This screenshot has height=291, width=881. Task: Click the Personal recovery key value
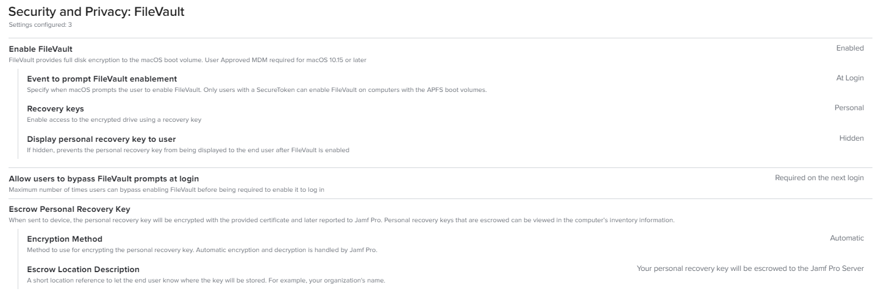coord(849,108)
